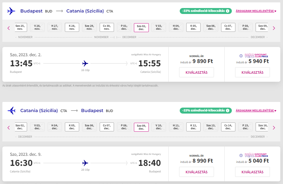The height and width of the screenshot is (184, 283).
Task: Select return date K 12, dec.
Action: [193, 127]
